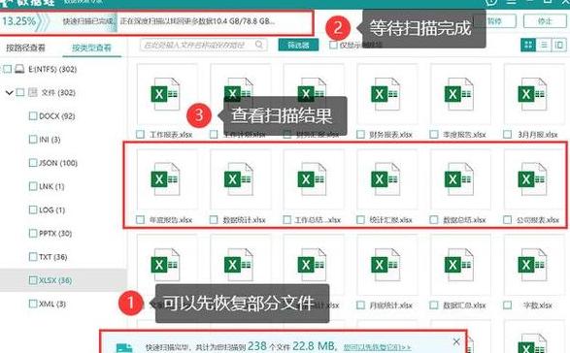
Task: Switch to preview pane view
Action: [559, 45]
